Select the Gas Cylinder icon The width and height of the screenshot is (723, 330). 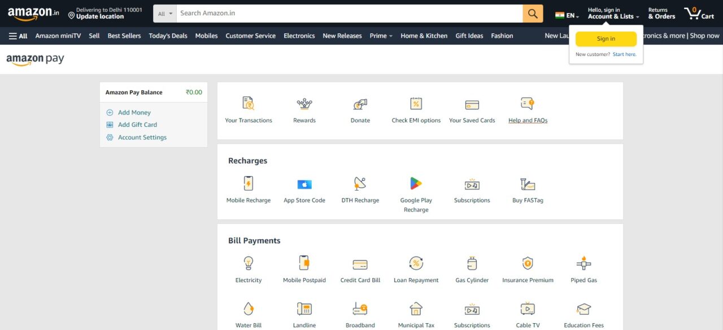tap(472, 263)
